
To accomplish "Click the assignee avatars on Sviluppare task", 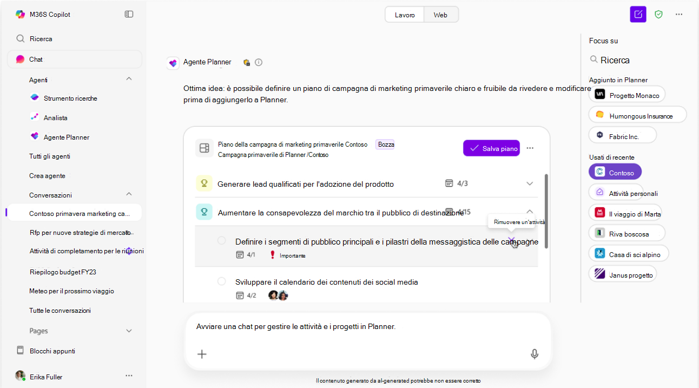I will click(278, 295).
